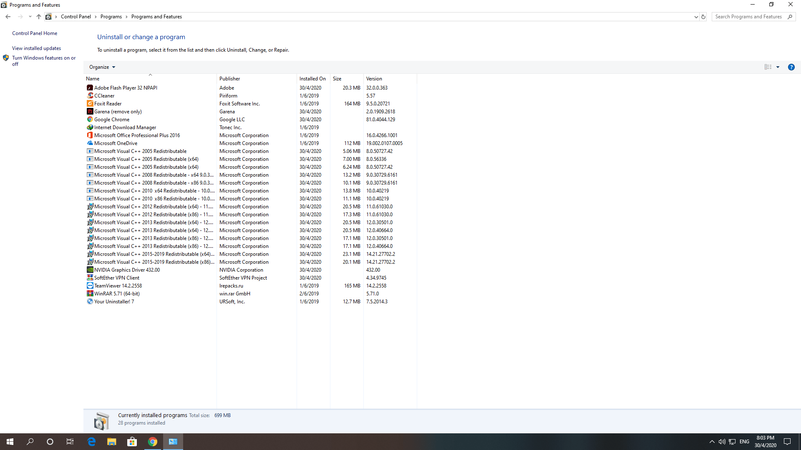Expand the root location breadcrumb chevron
Viewport: 801px width, 450px height.
(x=56, y=17)
